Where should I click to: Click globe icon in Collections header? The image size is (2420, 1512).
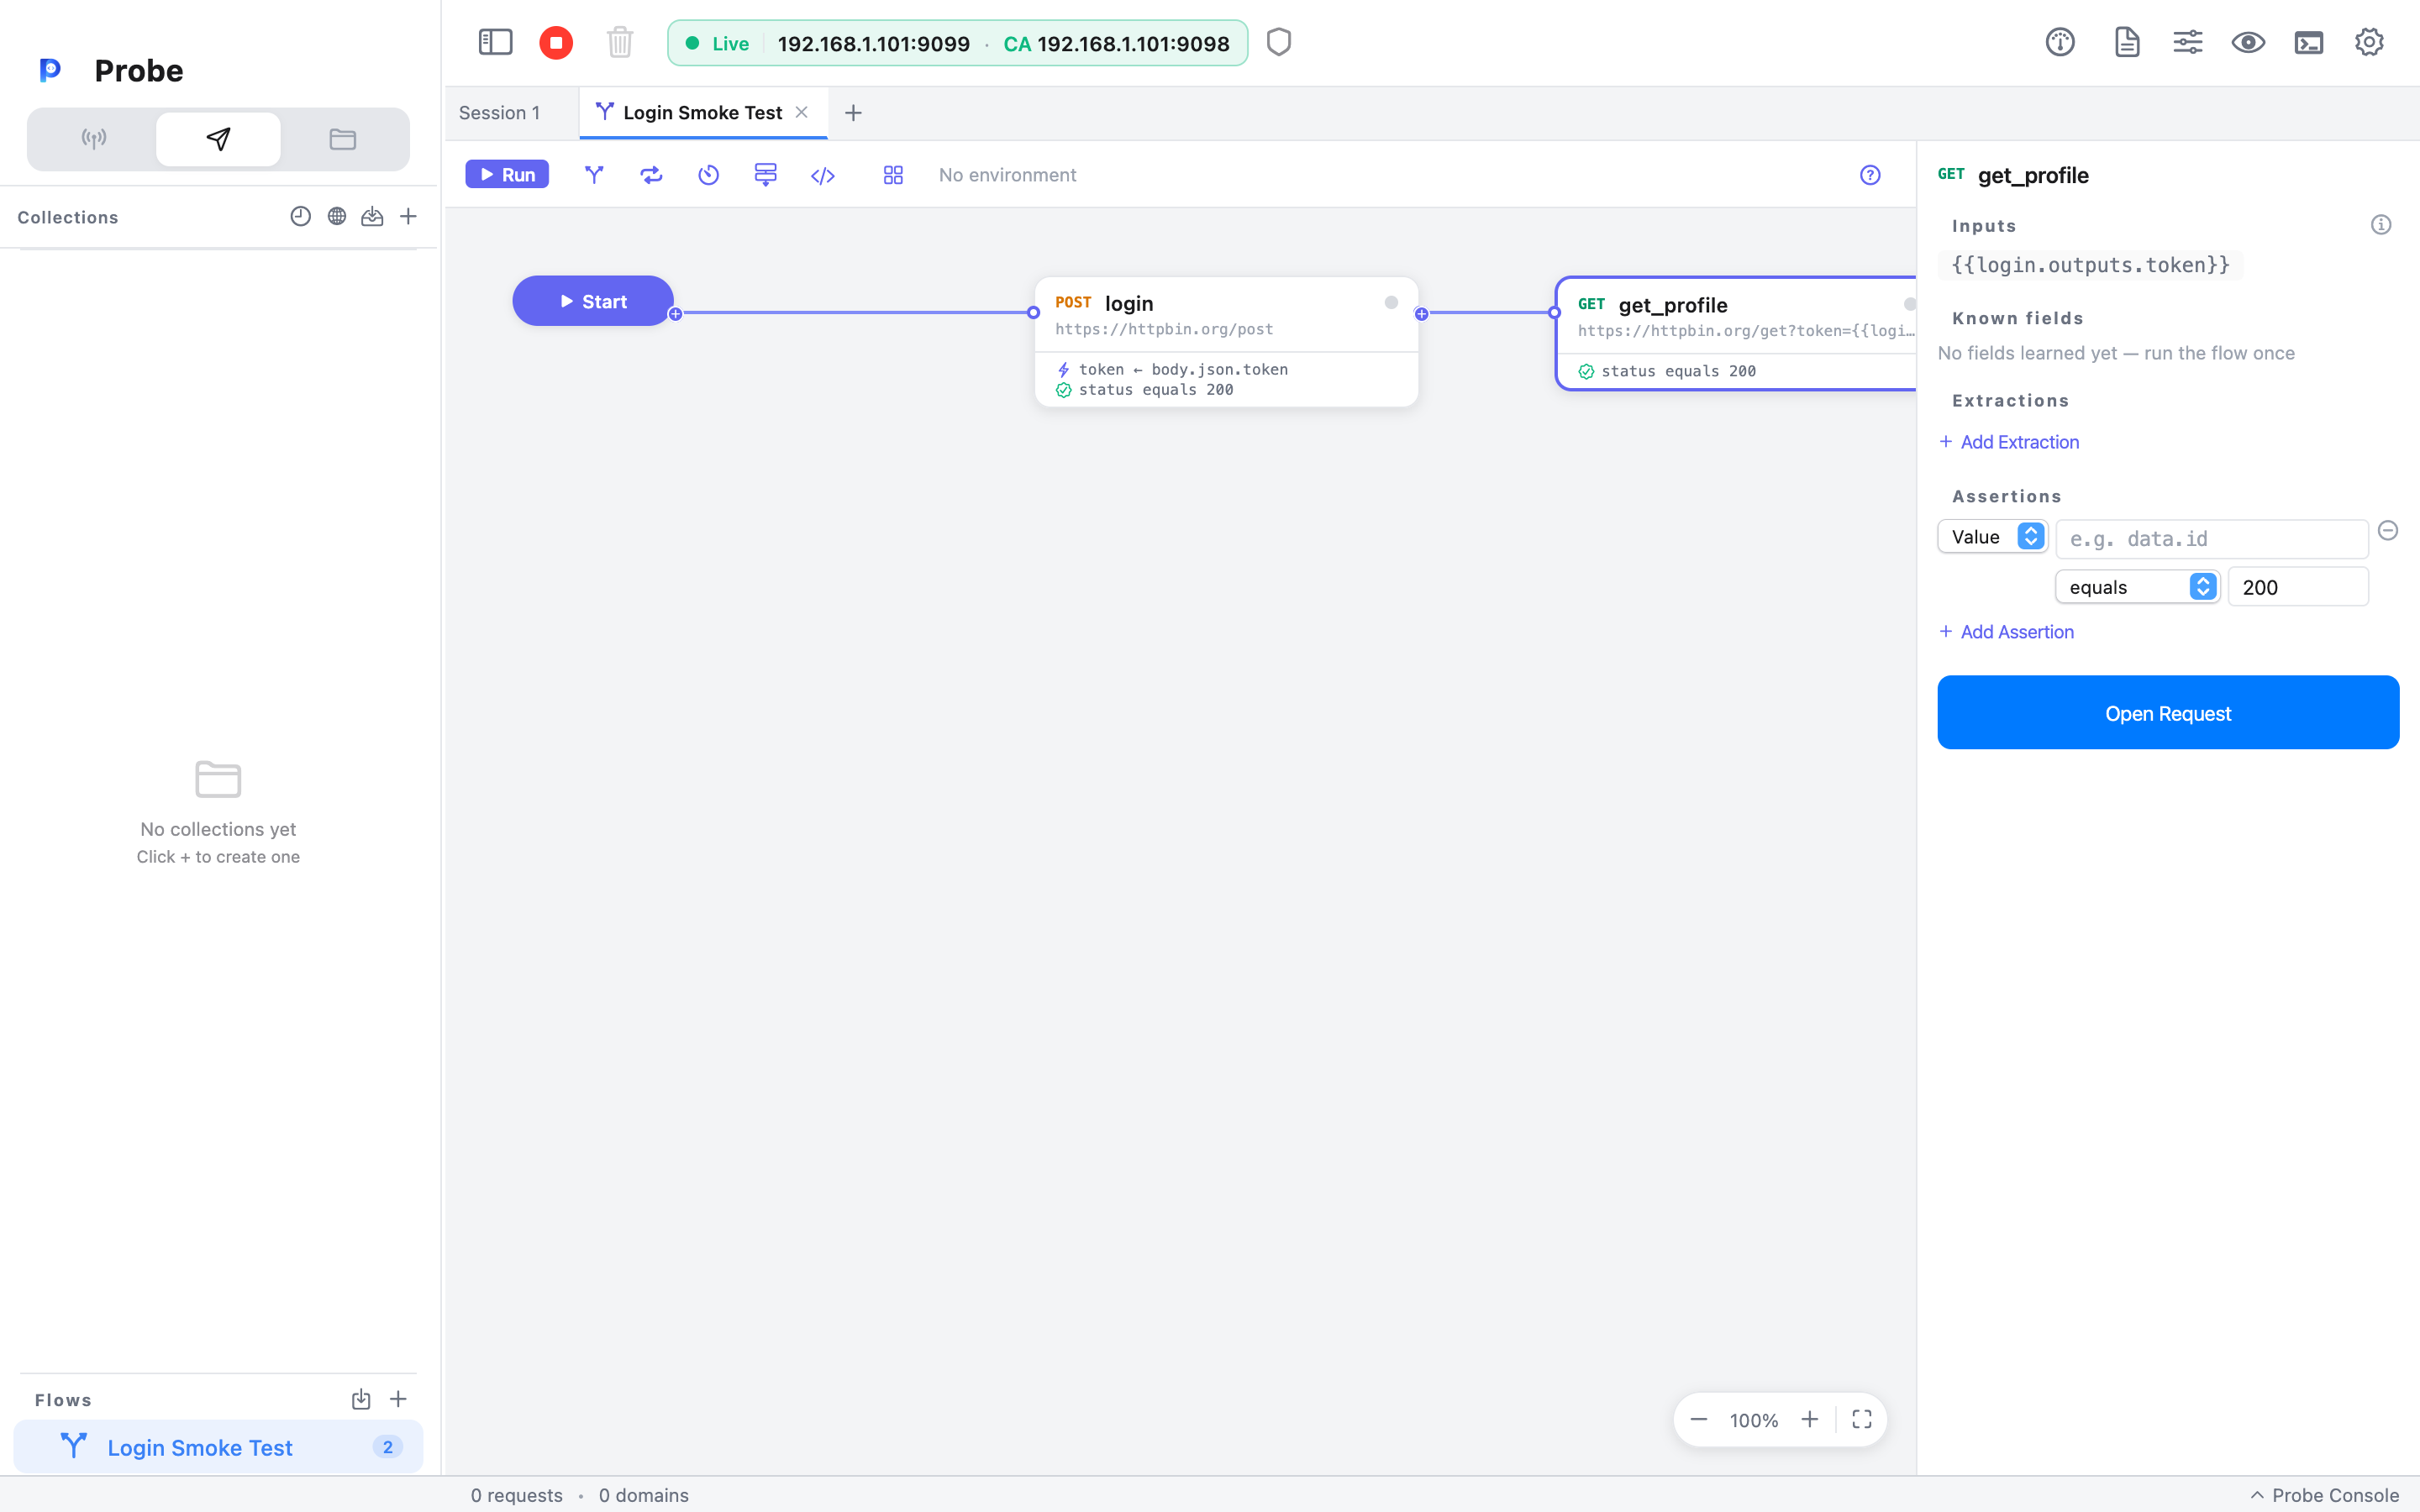pos(337,216)
